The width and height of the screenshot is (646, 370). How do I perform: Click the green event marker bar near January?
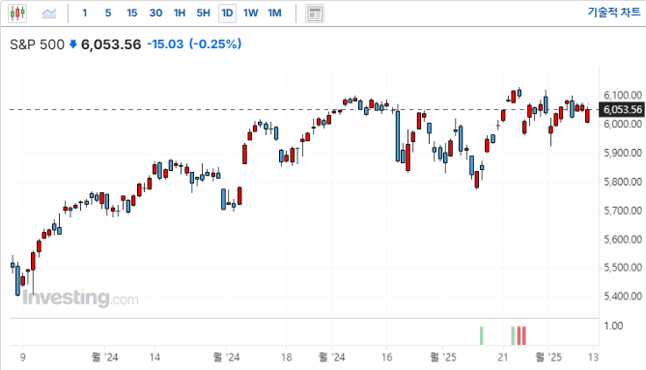point(482,335)
